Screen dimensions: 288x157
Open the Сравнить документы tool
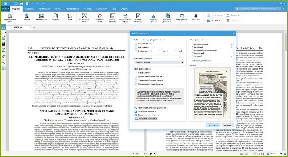(167, 18)
